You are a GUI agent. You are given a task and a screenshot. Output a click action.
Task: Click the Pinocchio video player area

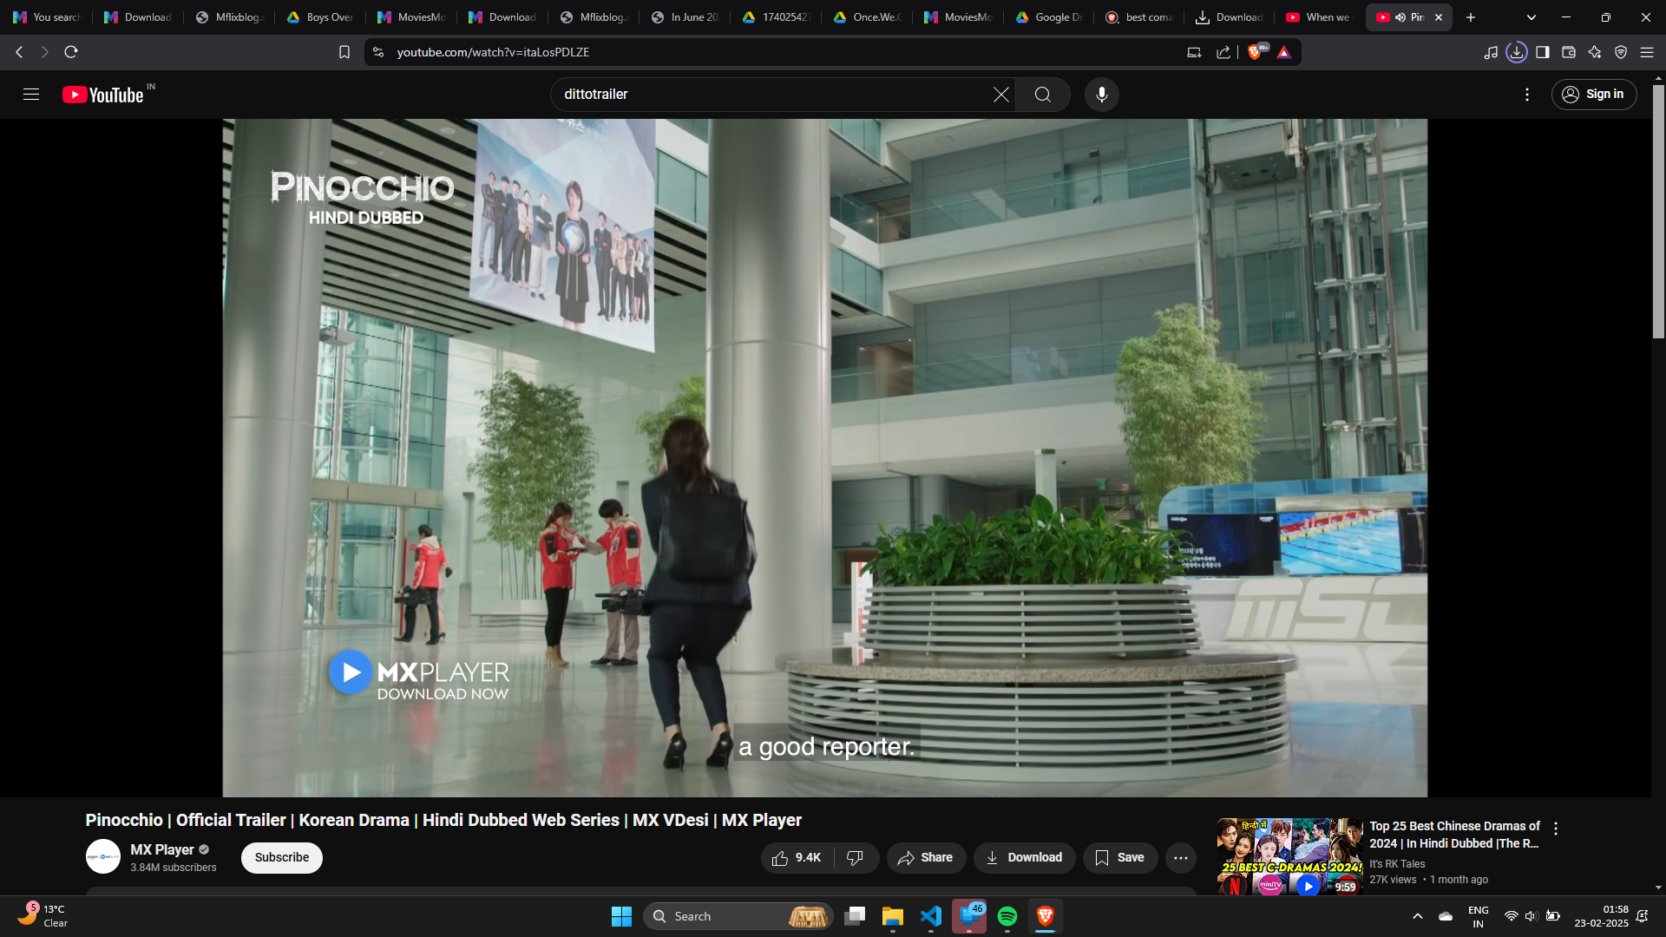point(824,458)
